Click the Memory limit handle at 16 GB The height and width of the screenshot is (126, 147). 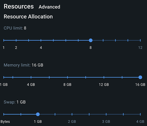[x=140, y=77]
